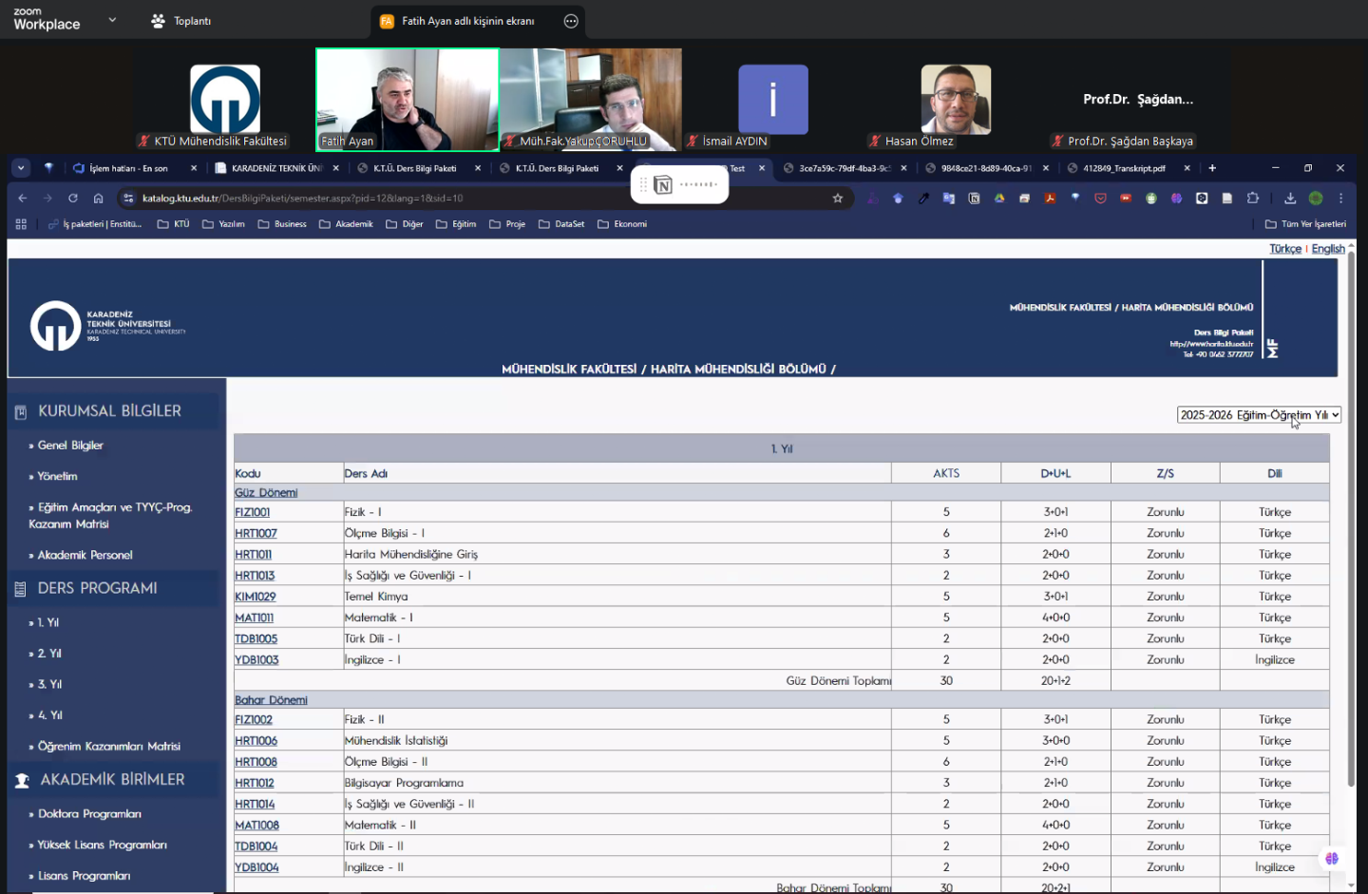Image resolution: width=1368 pixels, height=894 pixels.
Task: Open the academic year dropdown
Action: 1258,415
